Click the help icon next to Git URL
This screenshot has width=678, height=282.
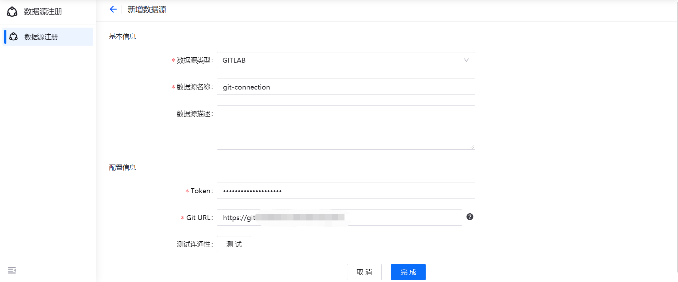[x=470, y=217]
